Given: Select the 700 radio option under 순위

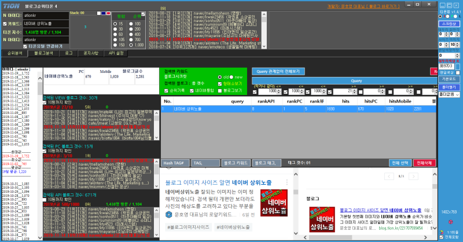Looking at the screenshot, I should (131, 39).
